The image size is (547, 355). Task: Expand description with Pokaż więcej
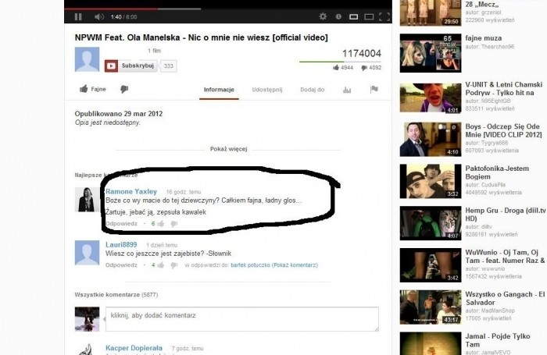click(229, 148)
